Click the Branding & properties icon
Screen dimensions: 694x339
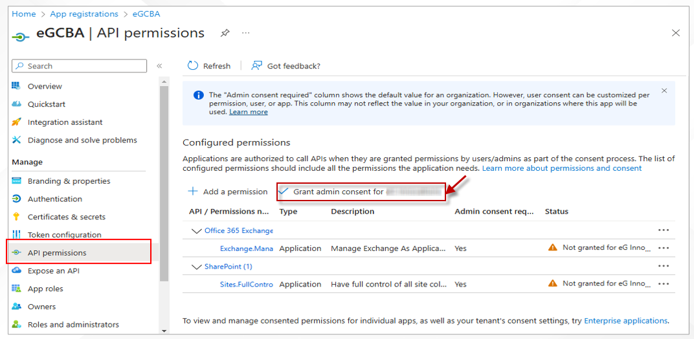tap(16, 181)
